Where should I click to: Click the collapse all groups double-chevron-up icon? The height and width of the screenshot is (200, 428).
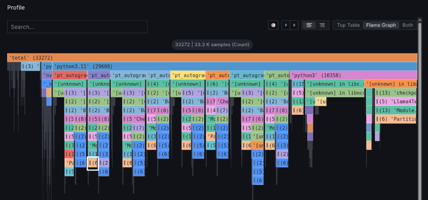coord(294,25)
